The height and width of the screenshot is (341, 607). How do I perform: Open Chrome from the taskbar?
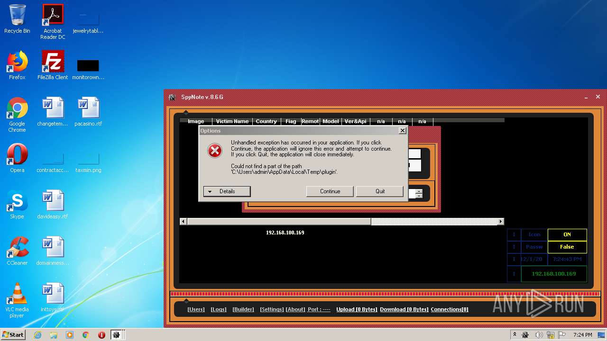click(86, 335)
